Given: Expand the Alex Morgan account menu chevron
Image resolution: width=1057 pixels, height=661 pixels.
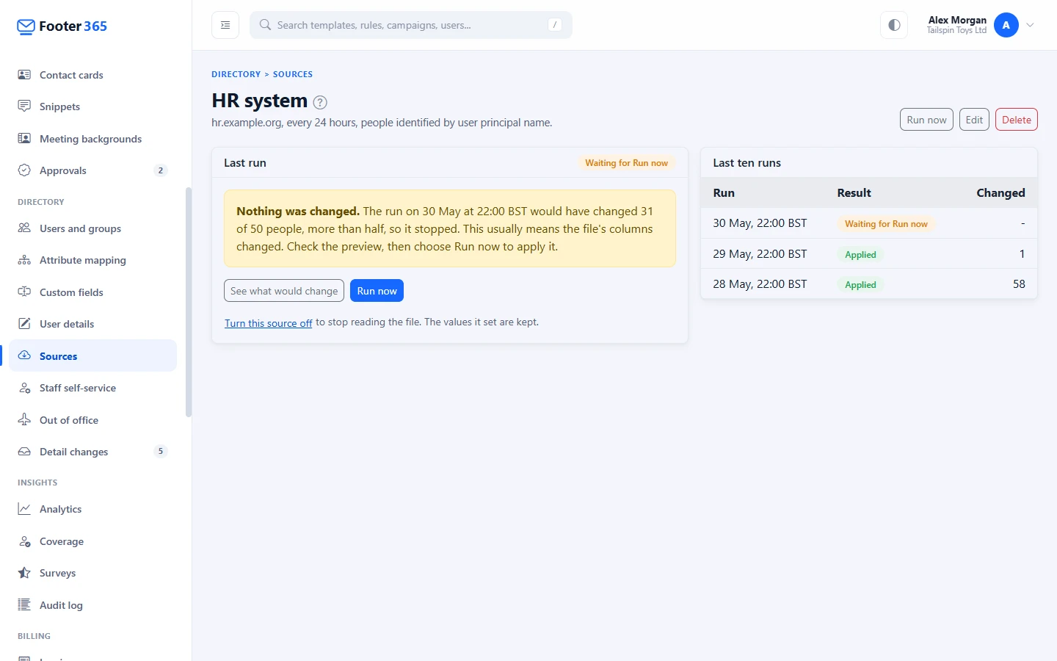Looking at the screenshot, I should click(x=1031, y=25).
